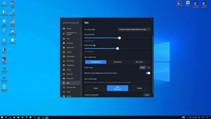This screenshot has width=211, height=119.
Task: Open Google Chrome desktop shortcut
Action: click(13, 23)
